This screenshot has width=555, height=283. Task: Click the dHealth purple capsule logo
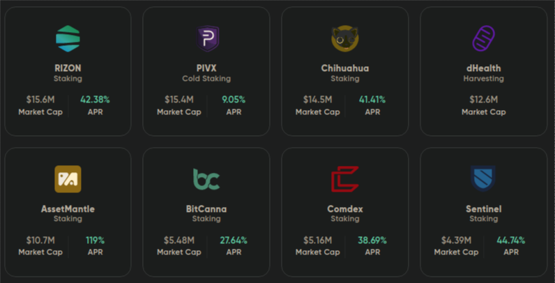coord(483,38)
